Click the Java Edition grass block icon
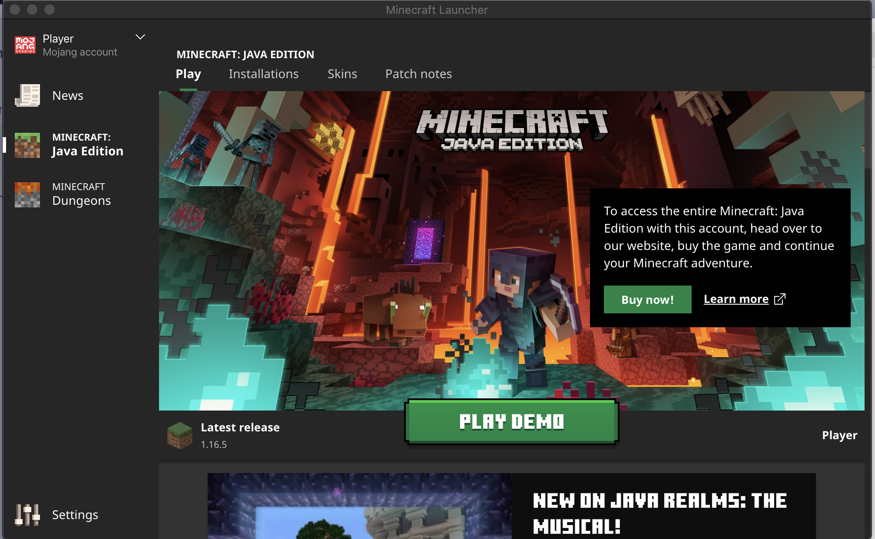This screenshot has height=539, width=875. [27, 145]
